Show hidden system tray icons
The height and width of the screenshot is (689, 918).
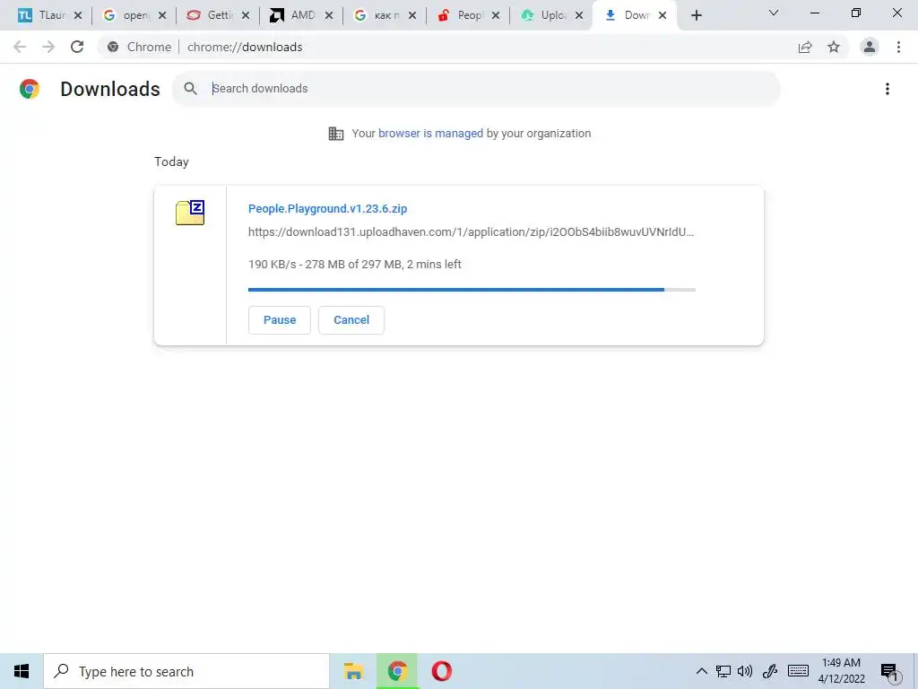pos(701,671)
